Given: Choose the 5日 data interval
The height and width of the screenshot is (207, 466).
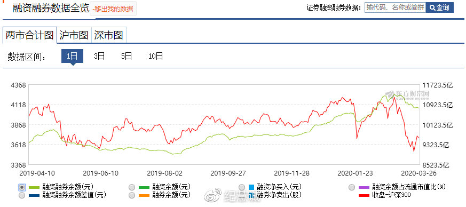Looking at the screenshot, I should (127, 56).
